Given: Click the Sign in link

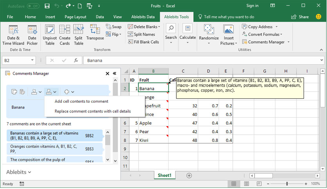Looking at the screenshot, I should click(252, 6).
